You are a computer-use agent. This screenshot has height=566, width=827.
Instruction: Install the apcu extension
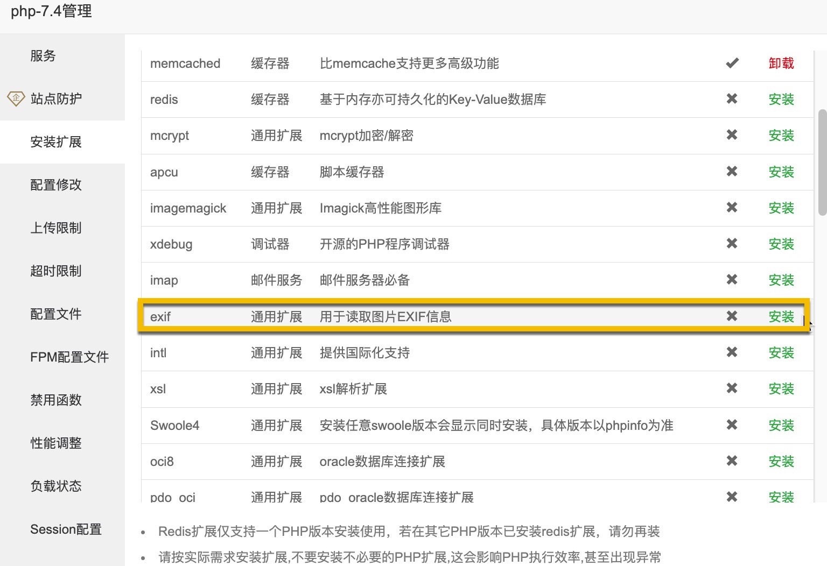[x=781, y=172]
